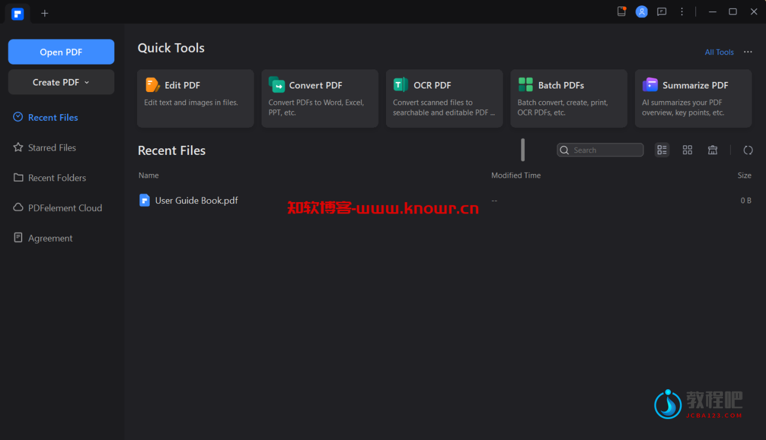Open the OCR PDF tool card

tap(445, 99)
